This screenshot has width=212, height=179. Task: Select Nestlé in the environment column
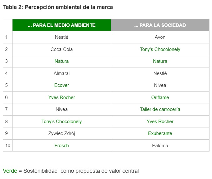tap(62, 37)
